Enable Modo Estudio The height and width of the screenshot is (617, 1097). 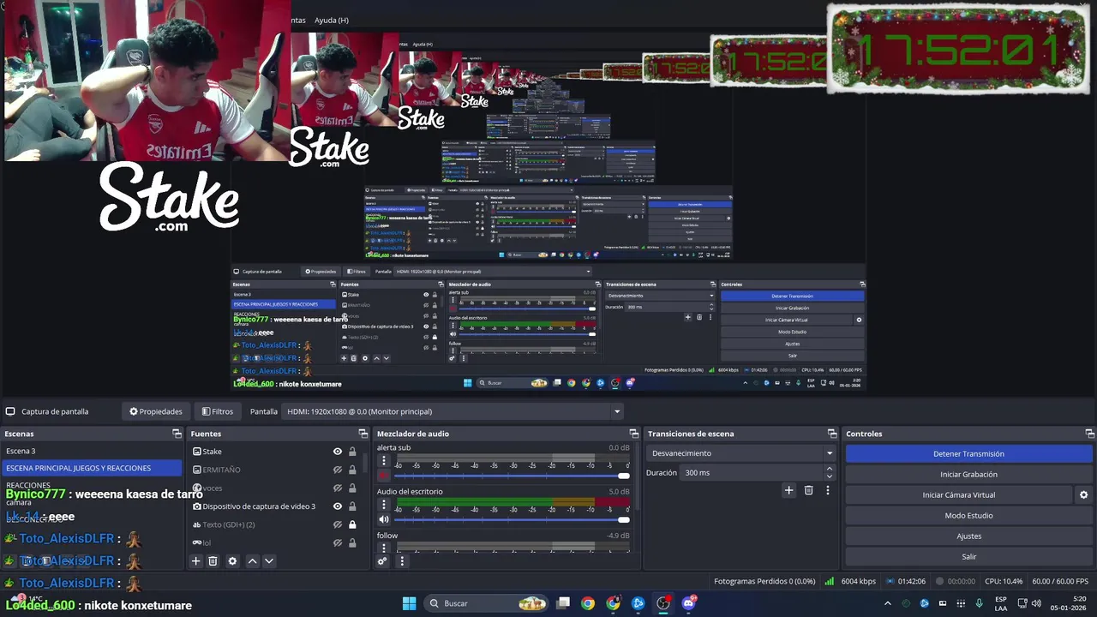(x=968, y=516)
